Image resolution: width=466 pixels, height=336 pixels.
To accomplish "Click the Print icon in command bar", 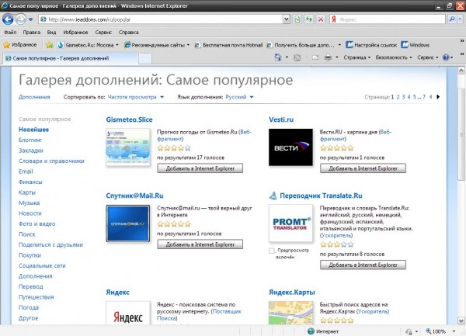I will click(x=328, y=57).
